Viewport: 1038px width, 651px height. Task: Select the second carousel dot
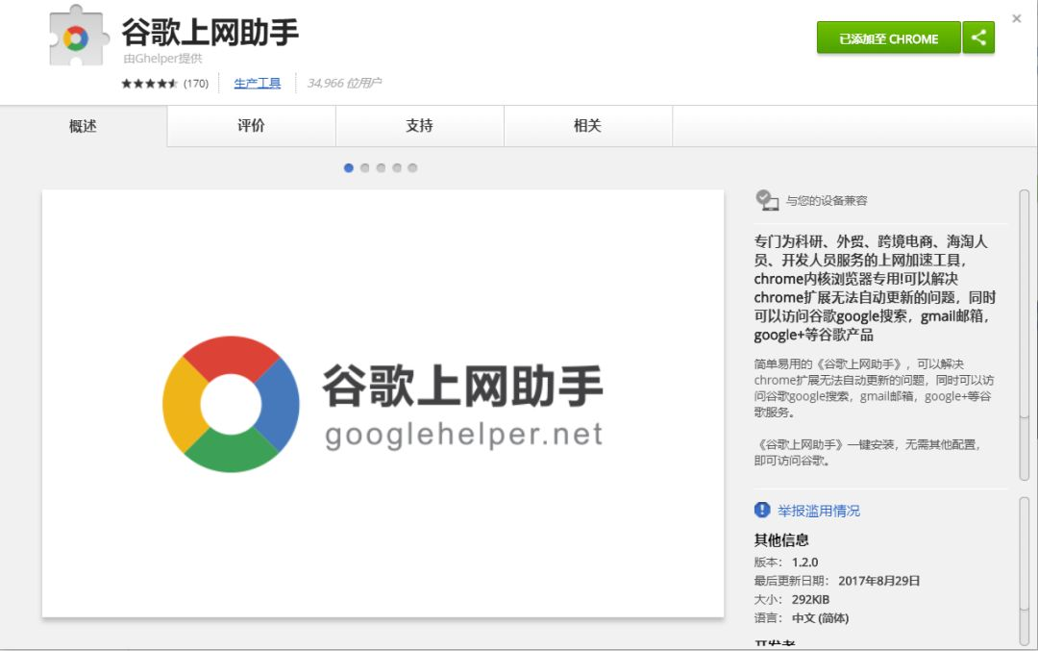click(365, 168)
